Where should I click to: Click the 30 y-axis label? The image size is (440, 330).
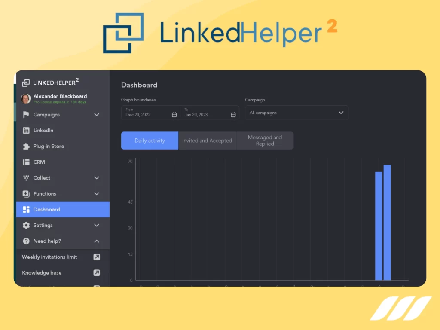click(130, 228)
